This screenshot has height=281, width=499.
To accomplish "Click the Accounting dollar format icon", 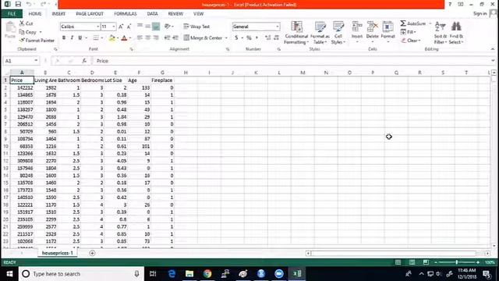I will point(236,37).
